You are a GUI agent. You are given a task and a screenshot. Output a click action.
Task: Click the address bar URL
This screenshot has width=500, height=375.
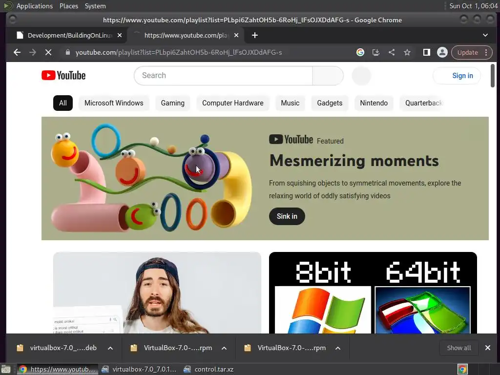click(179, 52)
